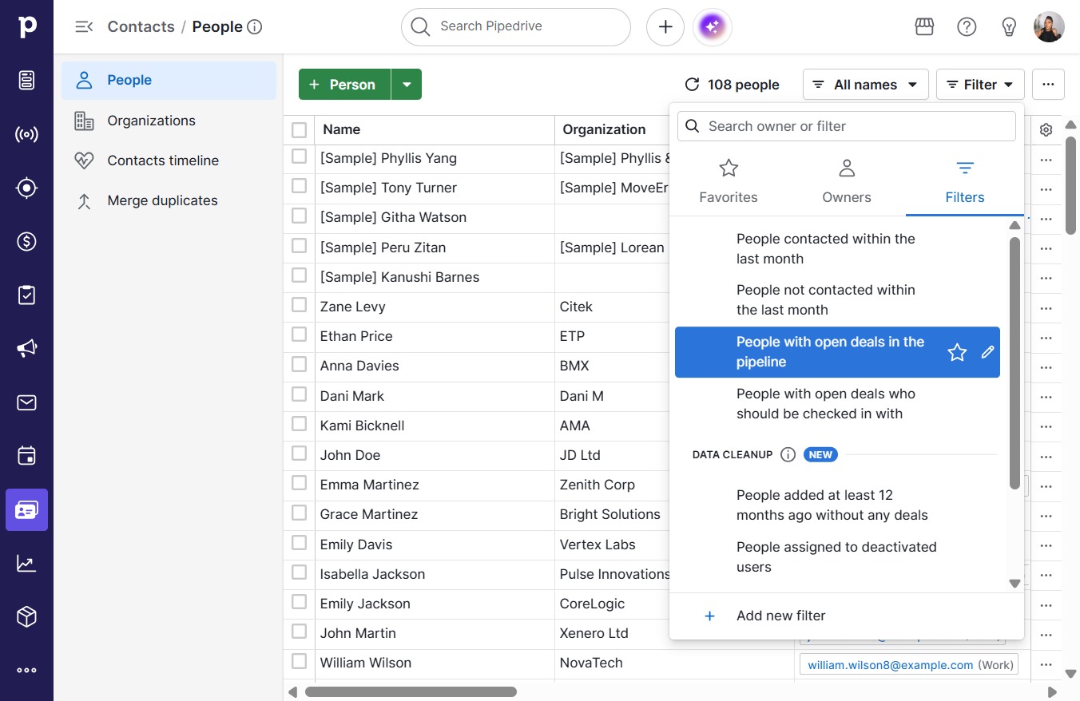Open Projects clipboard-check icon
This screenshot has width=1080, height=701.
(x=26, y=295)
